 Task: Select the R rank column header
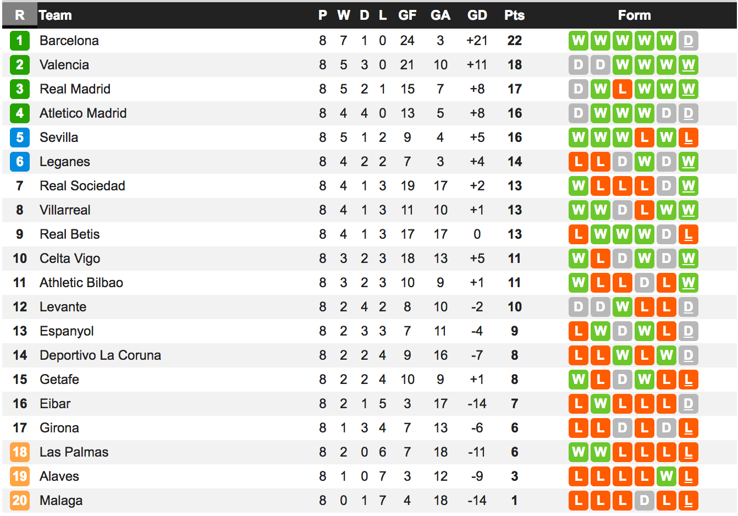point(20,15)
